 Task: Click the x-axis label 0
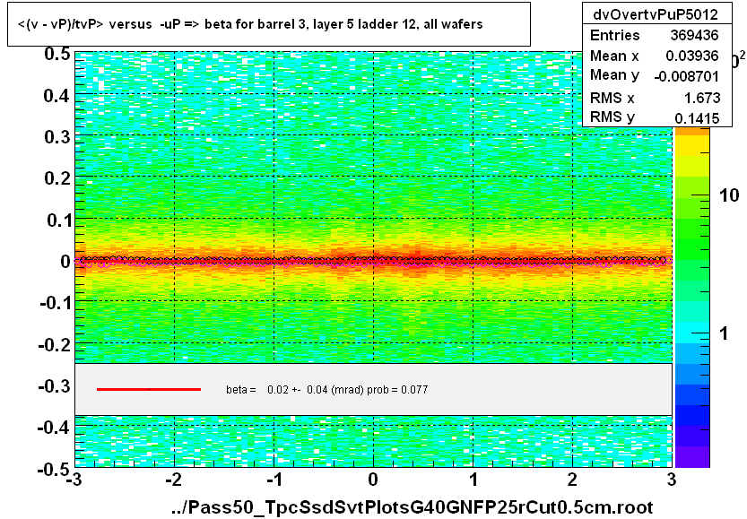[x=373, y=479]
